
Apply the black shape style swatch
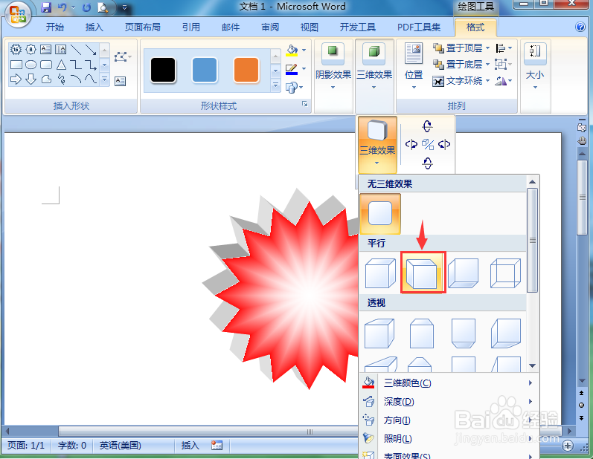click(163, 71)
